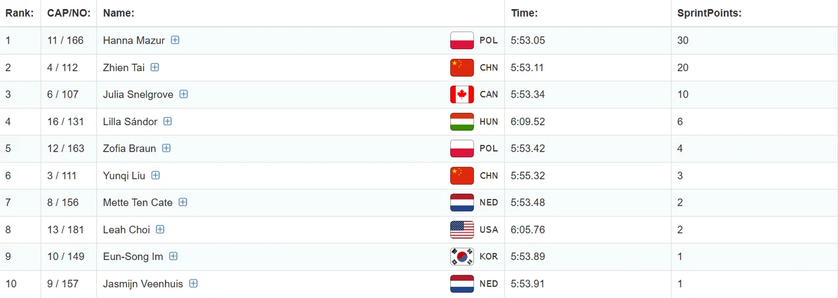The width and height of the screenshot is (838, 298).
Task: Click Netherlands flag in Mette Ten Cate row
Action: point(461,202)
